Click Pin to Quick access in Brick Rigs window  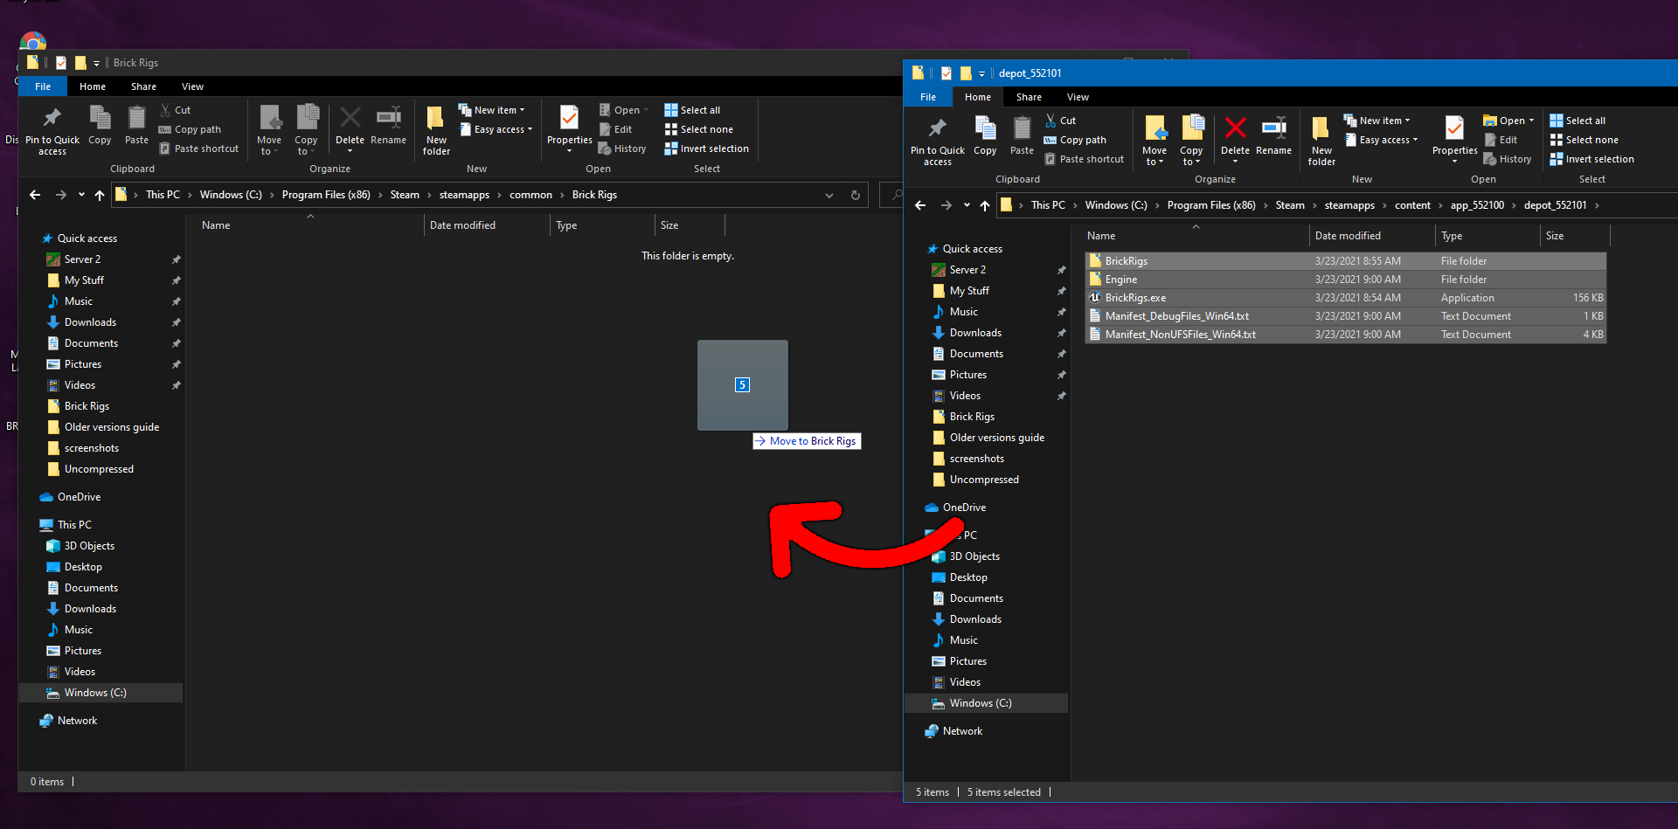point(52,130)
